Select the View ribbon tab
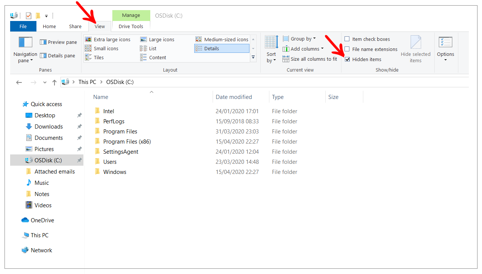The width and height of the screenshot is (482, 274). coord(100,26)
